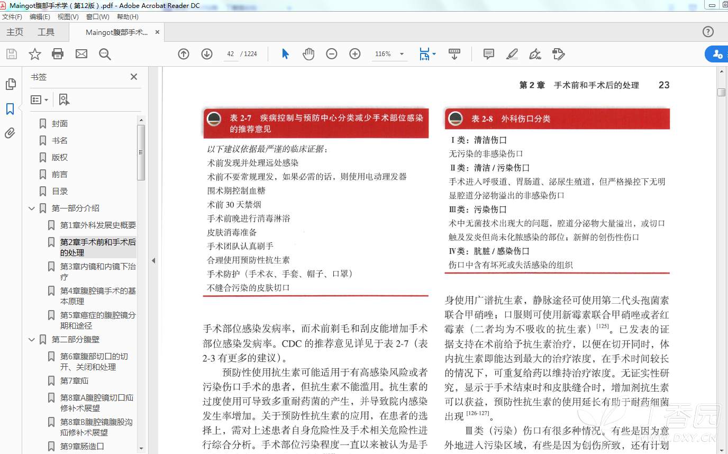The image size is (728, 454).
Task: Show page thumbnails panel
Action: tap(10, 84)
